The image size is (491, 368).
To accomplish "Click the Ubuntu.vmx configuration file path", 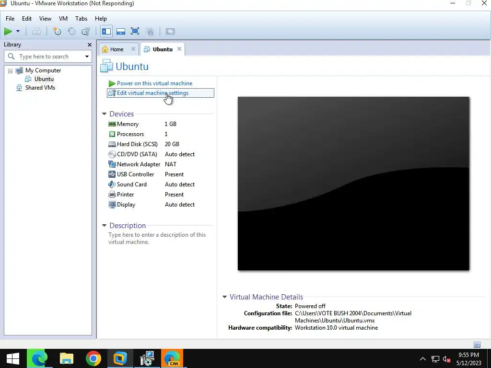I will coord(353,317).
